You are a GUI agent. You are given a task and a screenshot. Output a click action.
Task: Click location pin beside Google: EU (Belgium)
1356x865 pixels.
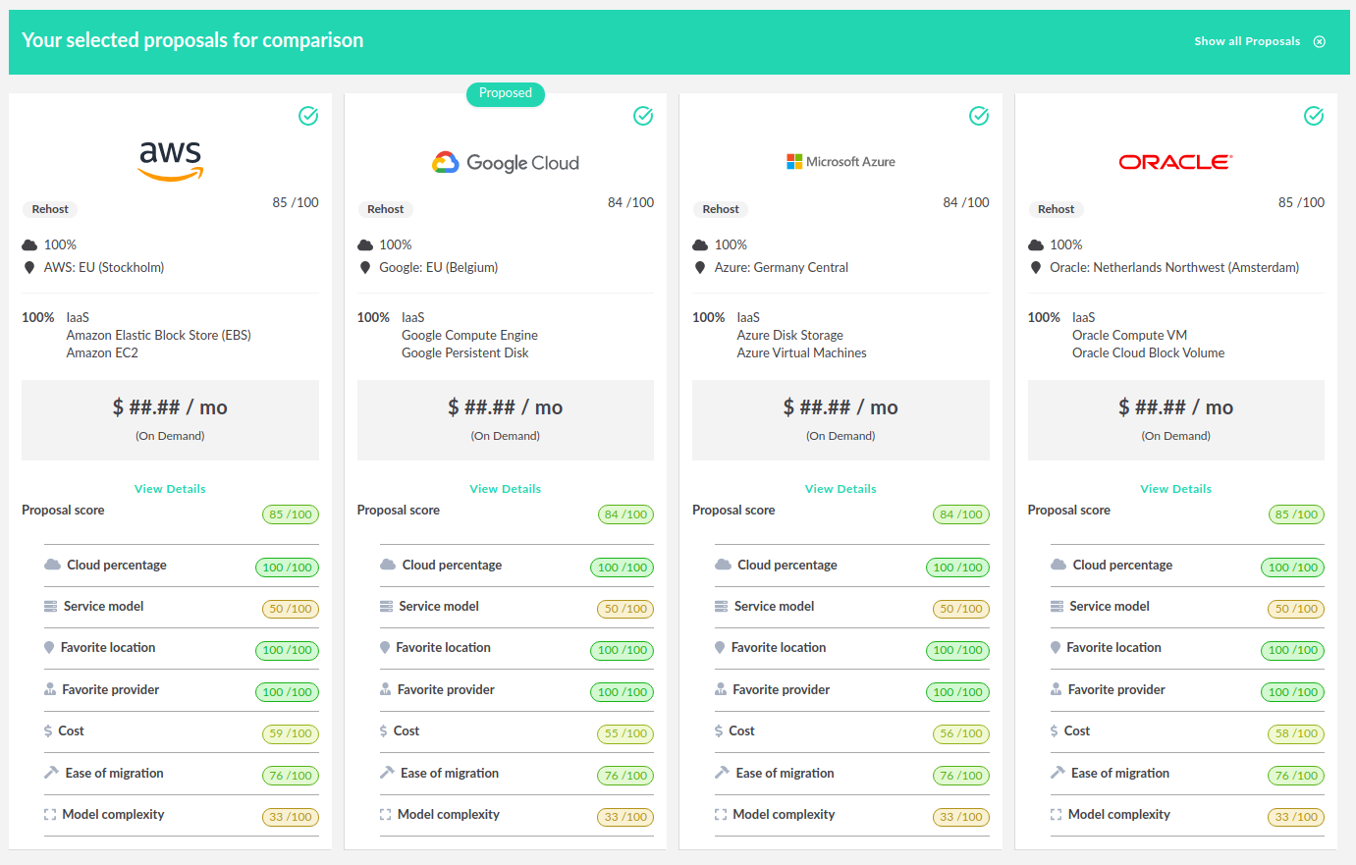point(365,268)
